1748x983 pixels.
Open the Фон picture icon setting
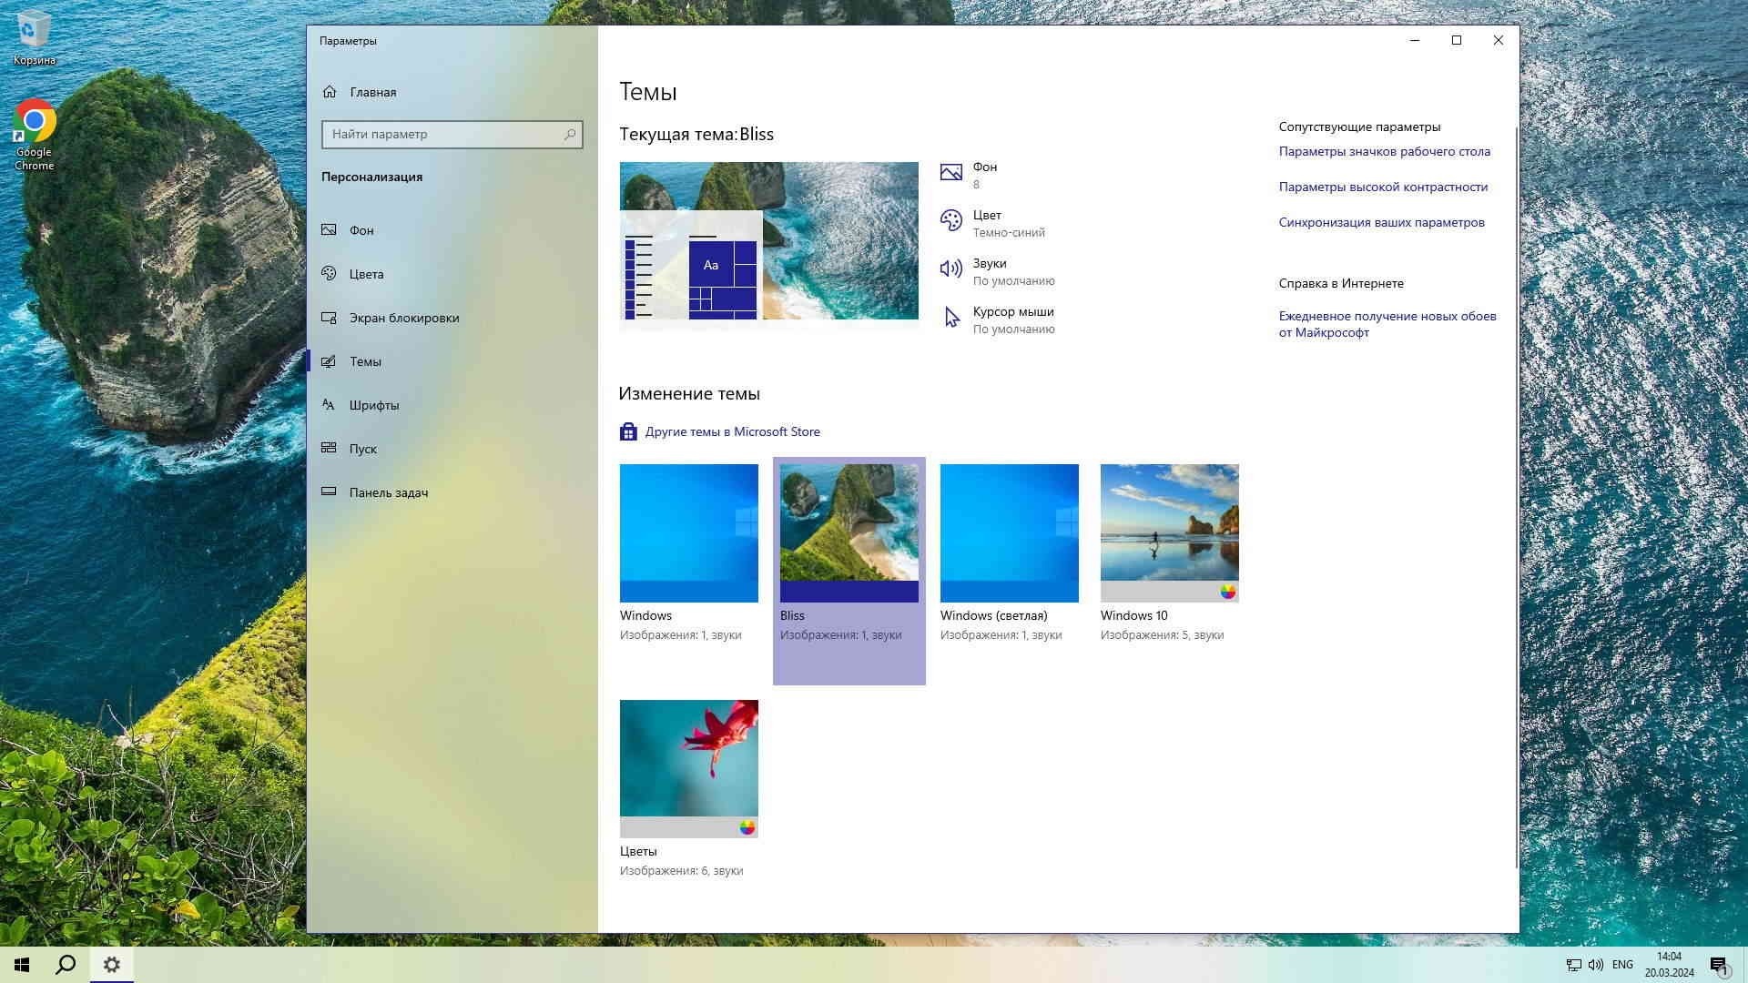coord(950,172)
